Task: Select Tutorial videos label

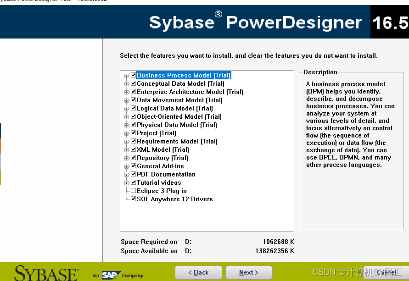Action: pos(159,182)
